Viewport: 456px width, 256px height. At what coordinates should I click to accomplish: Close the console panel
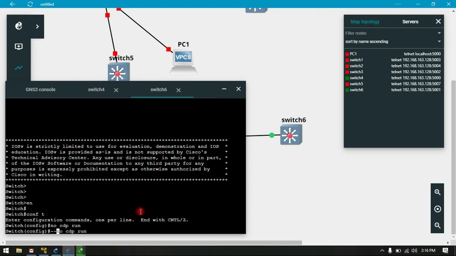click(x=239, y=89)
